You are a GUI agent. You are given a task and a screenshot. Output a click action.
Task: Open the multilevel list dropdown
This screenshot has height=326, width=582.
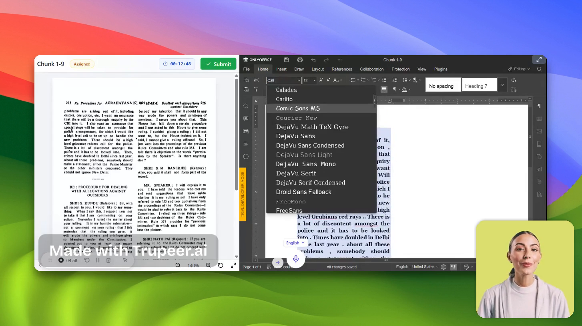pos(375,80)
